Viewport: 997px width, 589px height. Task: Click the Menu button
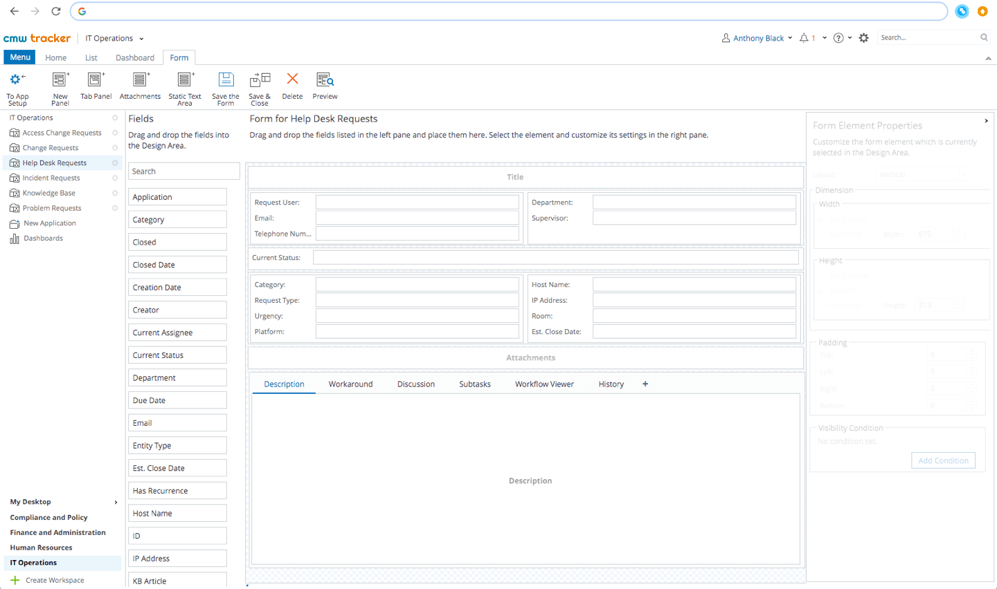pos(20,57)
